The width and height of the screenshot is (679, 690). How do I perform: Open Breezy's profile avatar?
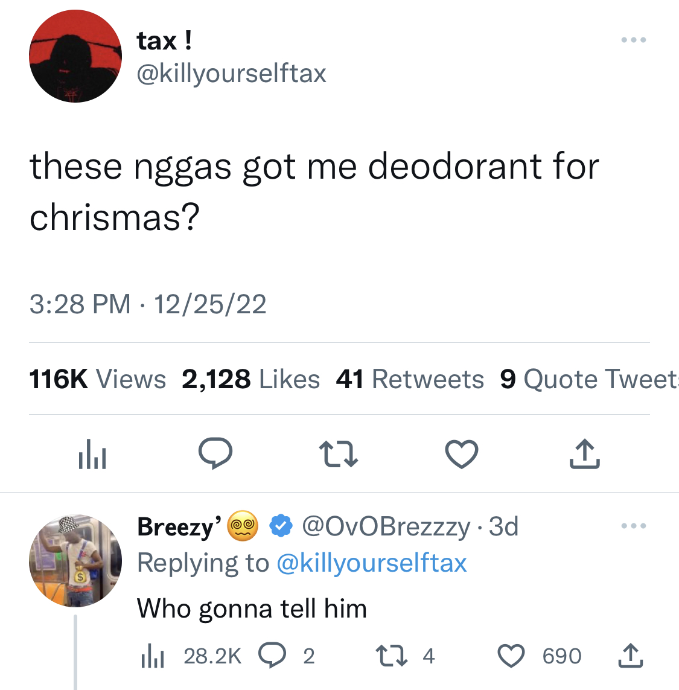[75, 561]
